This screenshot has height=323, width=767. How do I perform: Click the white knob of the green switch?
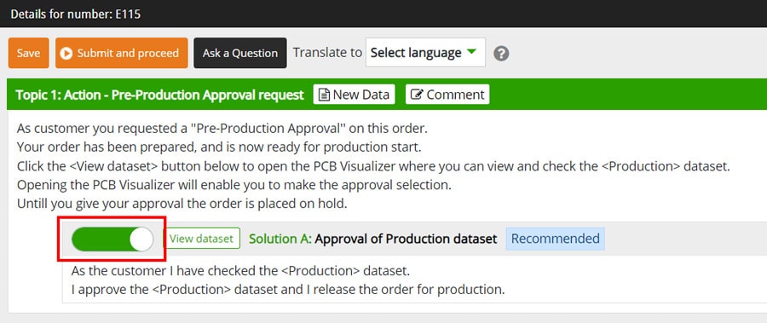click(x=141, y=239)
